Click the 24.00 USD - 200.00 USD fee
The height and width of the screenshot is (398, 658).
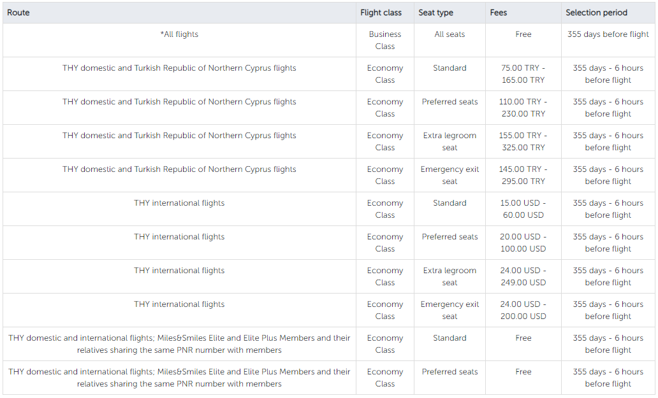click(523, 310)
